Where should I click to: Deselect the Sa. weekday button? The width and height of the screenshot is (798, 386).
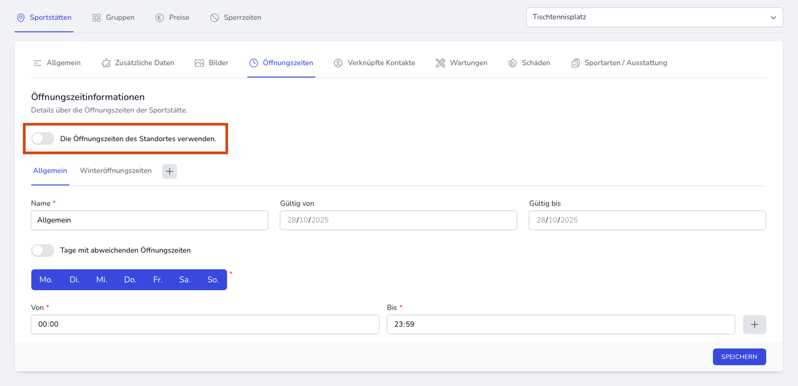pyautogui.click(x=185, y=280)
